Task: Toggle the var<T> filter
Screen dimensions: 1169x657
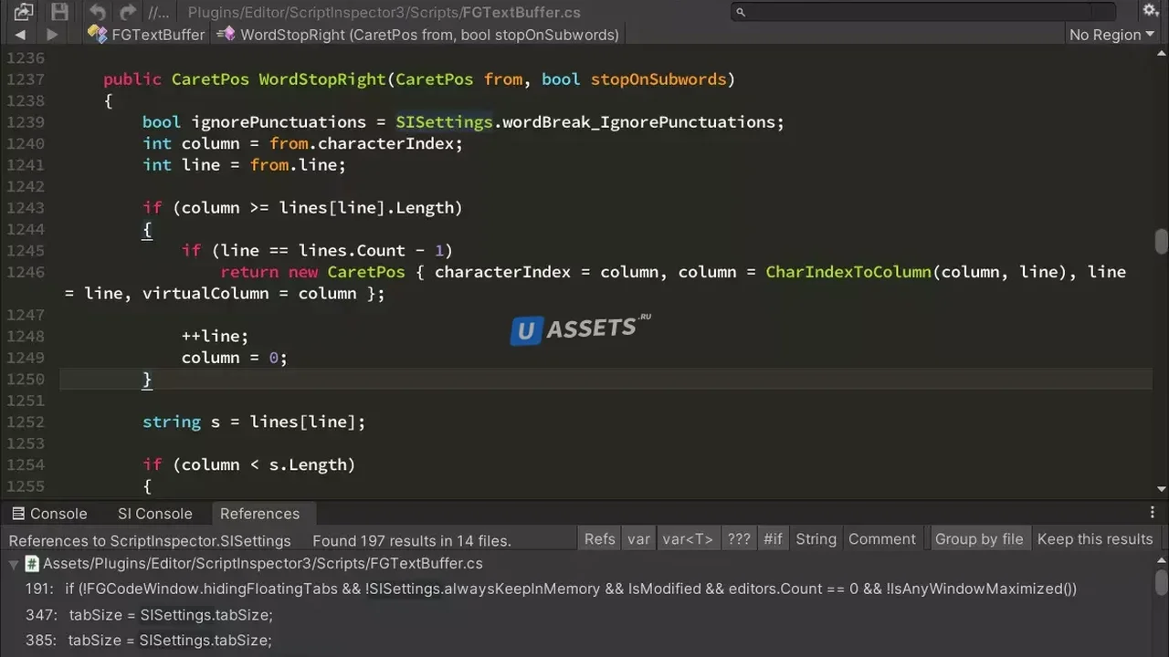Action: click(x=688, y=539)
